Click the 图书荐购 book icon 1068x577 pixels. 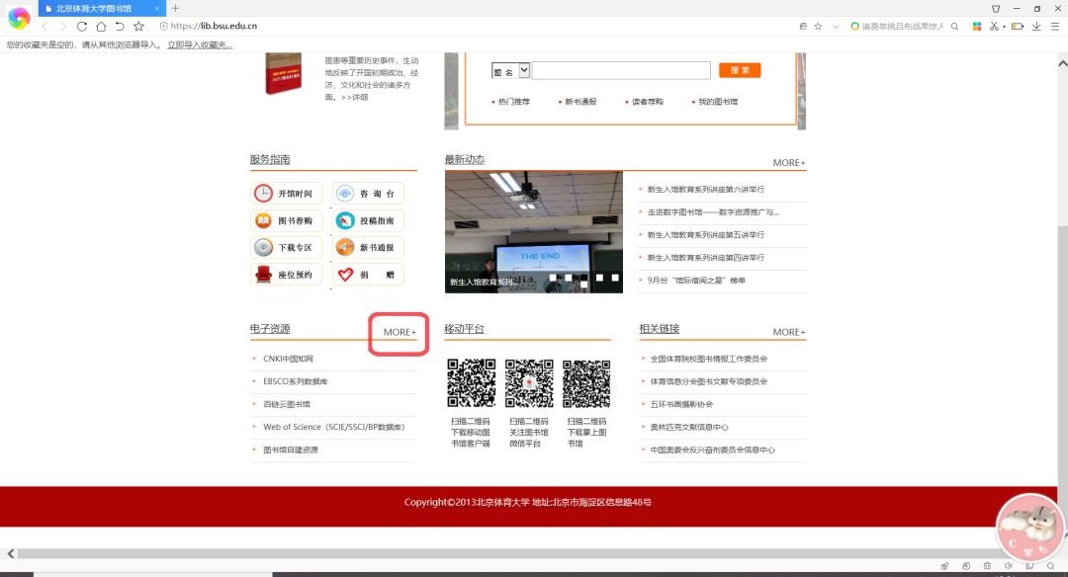pyautogui.click(x=263, y=221)
